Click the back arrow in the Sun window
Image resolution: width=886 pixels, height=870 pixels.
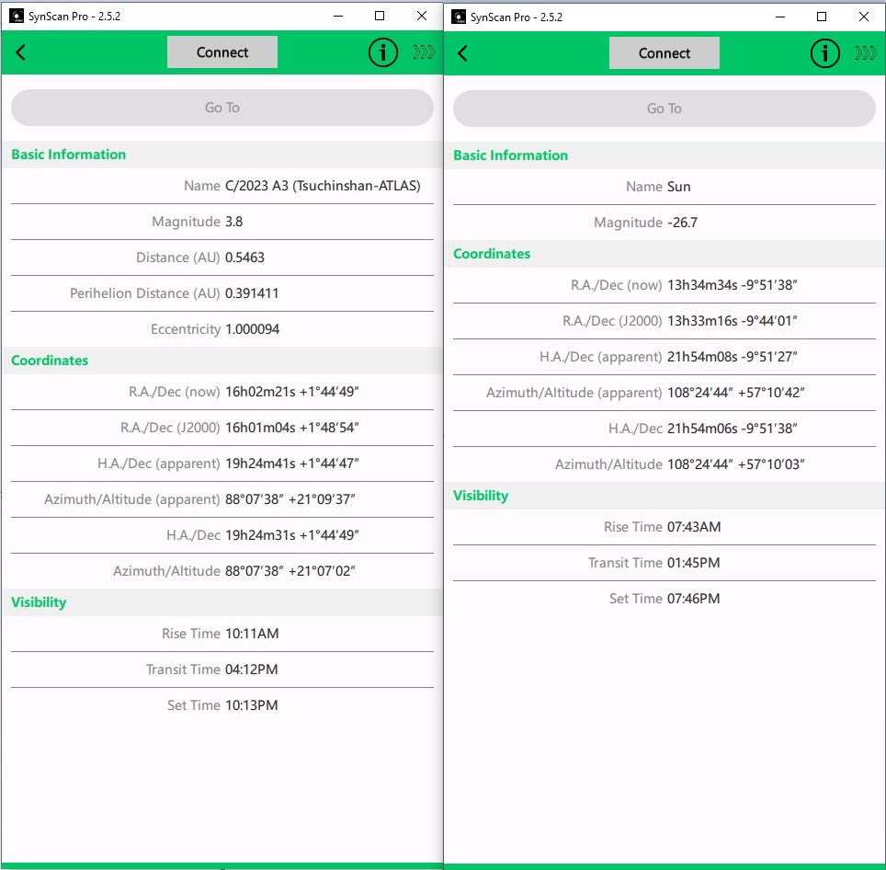point(463,53)
